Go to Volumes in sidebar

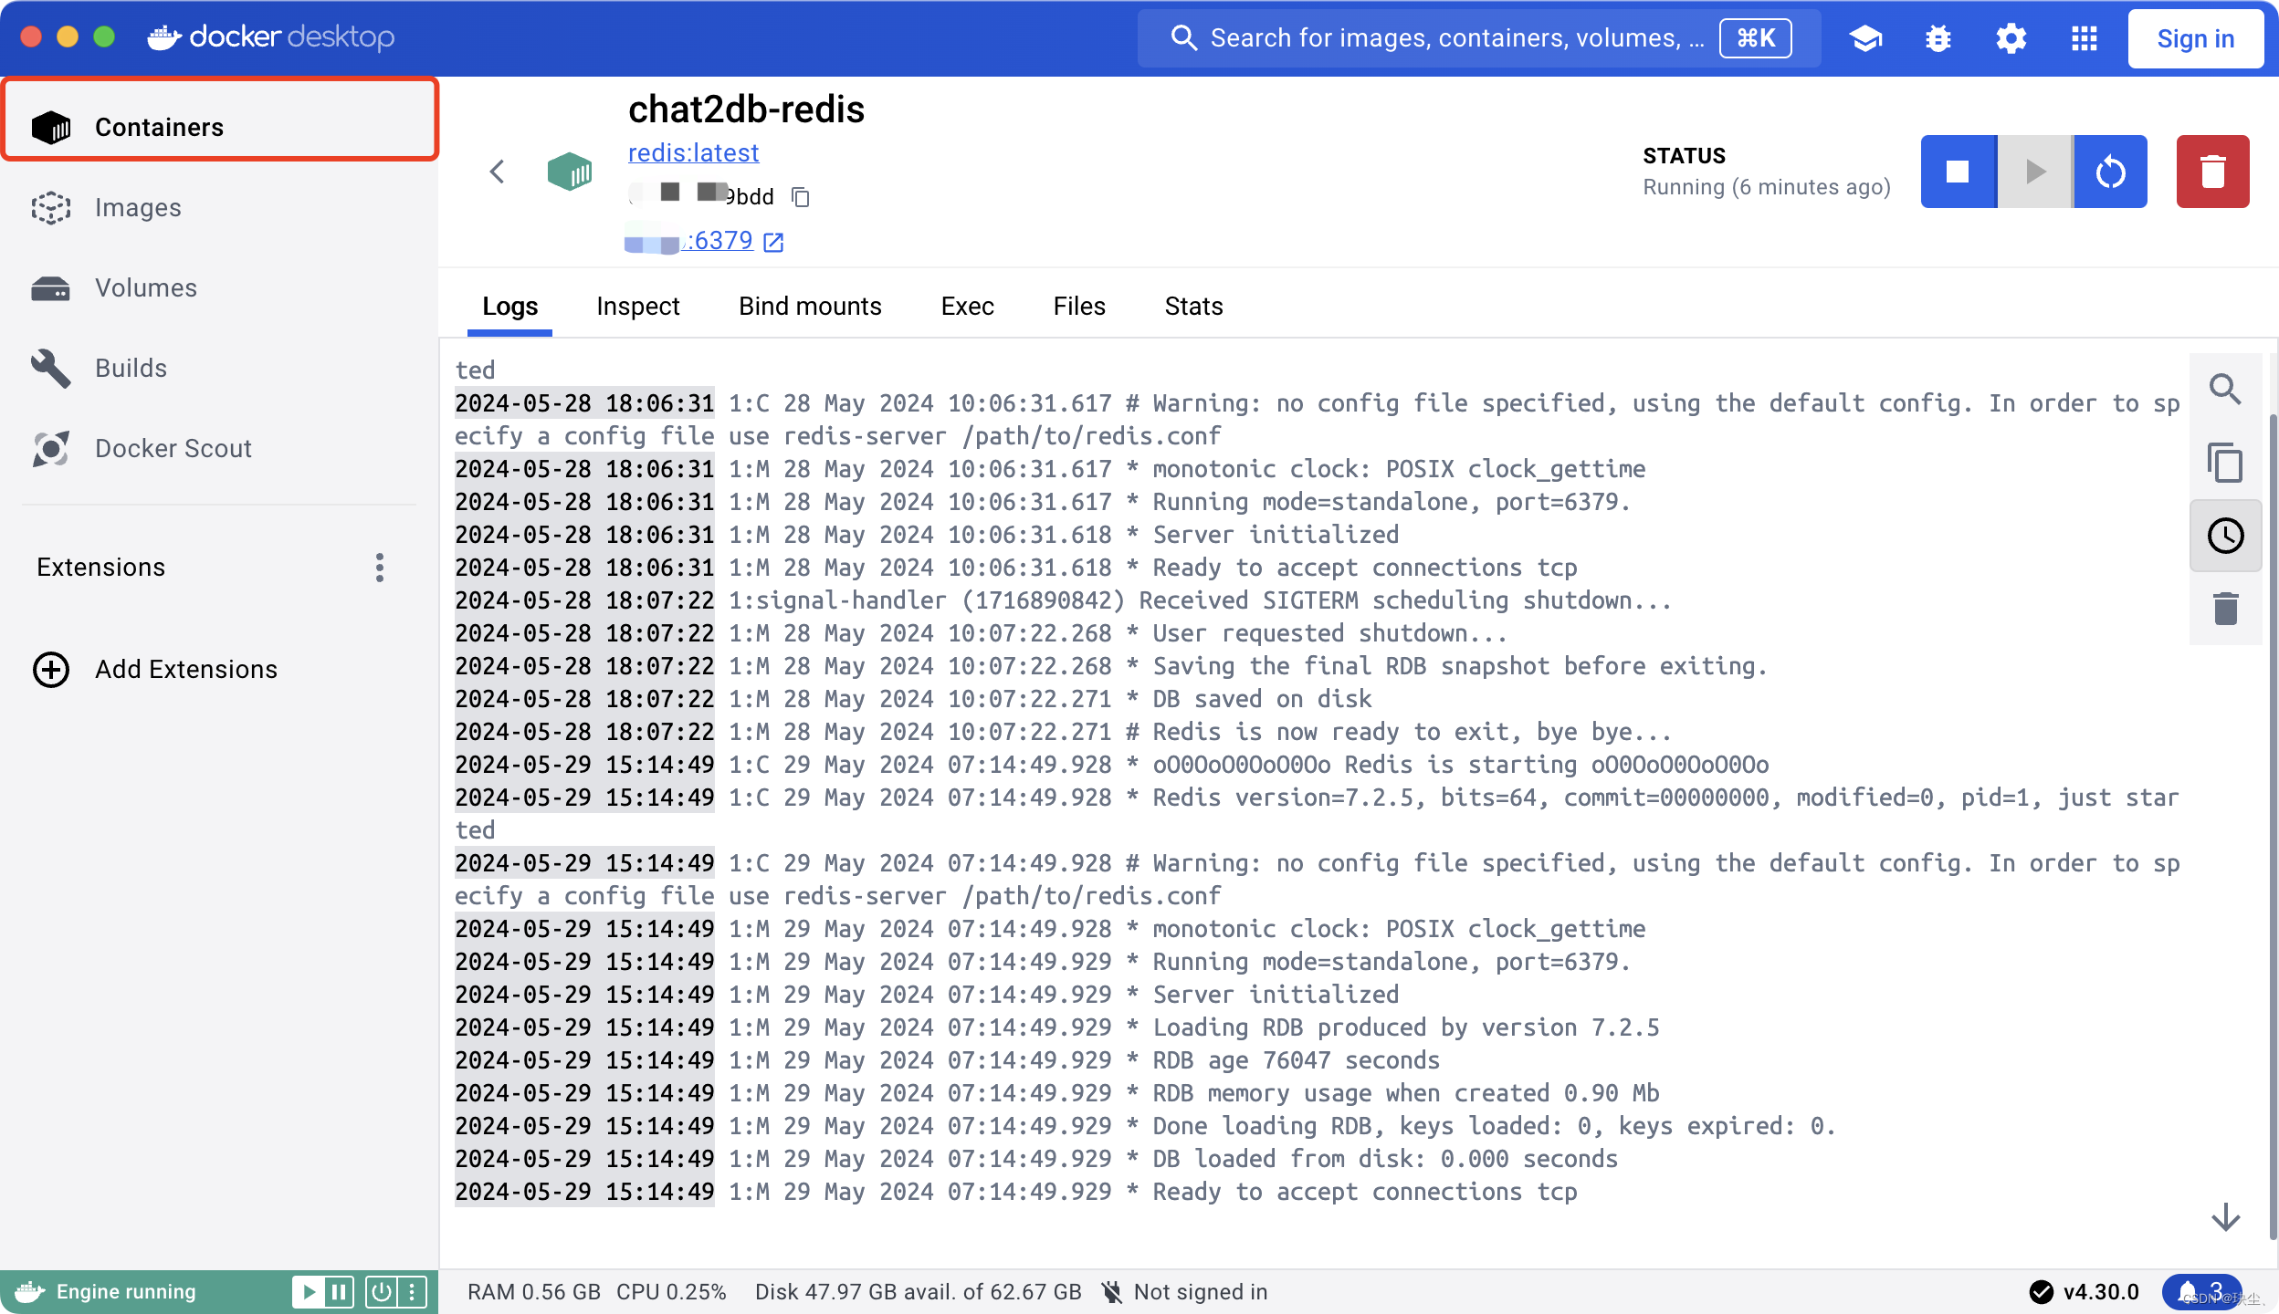[x=220, y=288]
